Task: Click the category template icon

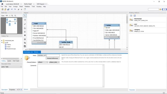Action: coord(131,31)
